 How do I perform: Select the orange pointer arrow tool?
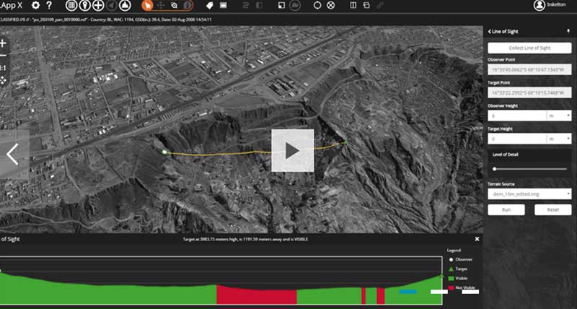click(x=146, y=5)
